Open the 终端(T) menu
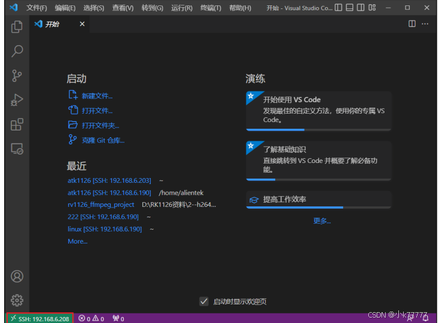Image resolution: width=438 pixels, height=323 pixels. [x=211, y=8]
